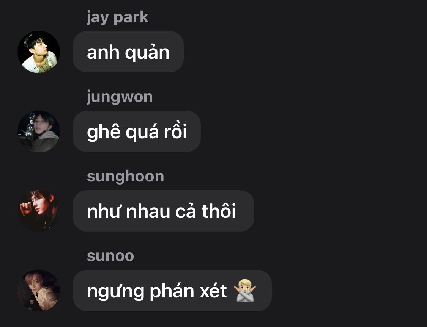
Task: Select the "ghê quá rồi" message bubble
Action: (137, 131)
